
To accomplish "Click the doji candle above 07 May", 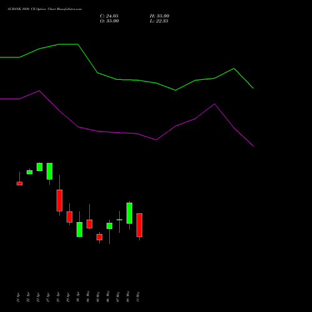I will pyautogui.click(x=119, y=220).
